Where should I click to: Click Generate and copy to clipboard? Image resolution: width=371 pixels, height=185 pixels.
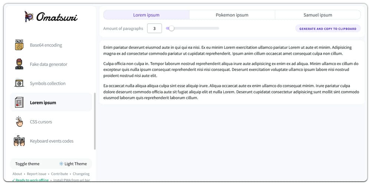click(328, 28)
